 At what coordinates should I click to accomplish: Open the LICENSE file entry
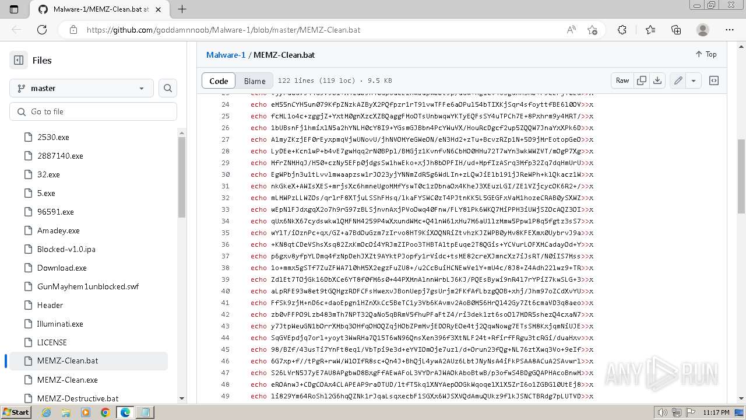click(x=52, y=342)
